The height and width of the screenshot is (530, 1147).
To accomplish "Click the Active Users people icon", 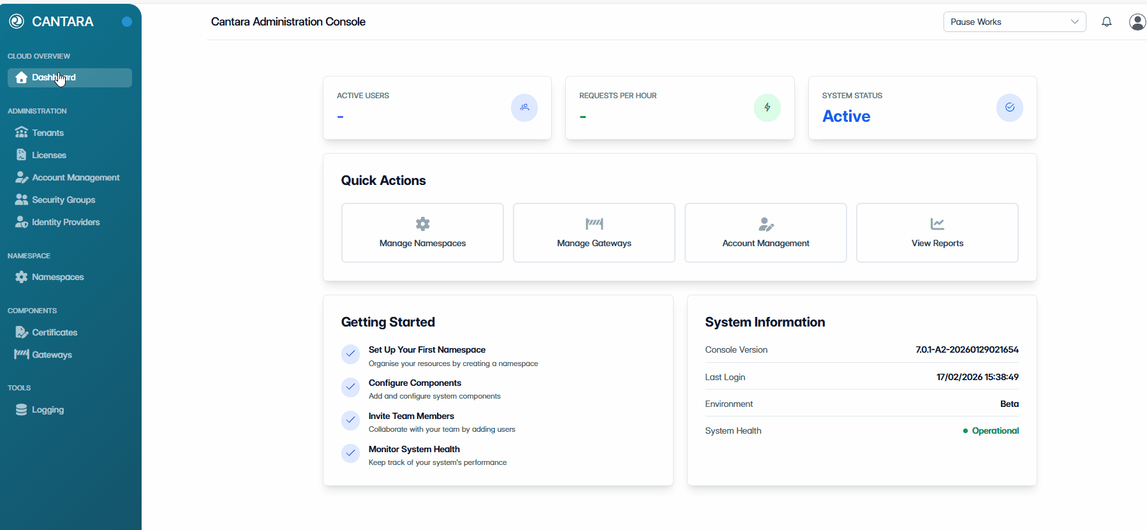I will point(524,108).
